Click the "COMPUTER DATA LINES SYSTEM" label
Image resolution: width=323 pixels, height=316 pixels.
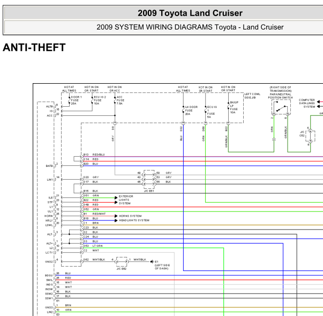pos(307,103)
